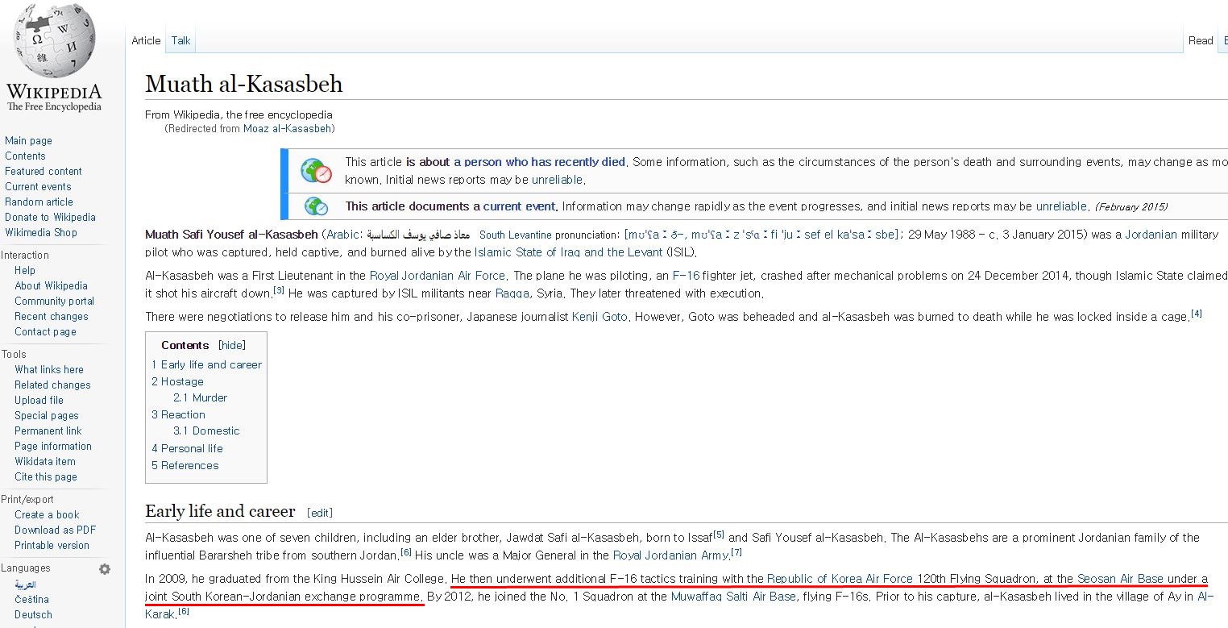The height and width of the screenshot is (628, 1228).
Task: Click the recent death notice icon
Action: pos(317,170)
